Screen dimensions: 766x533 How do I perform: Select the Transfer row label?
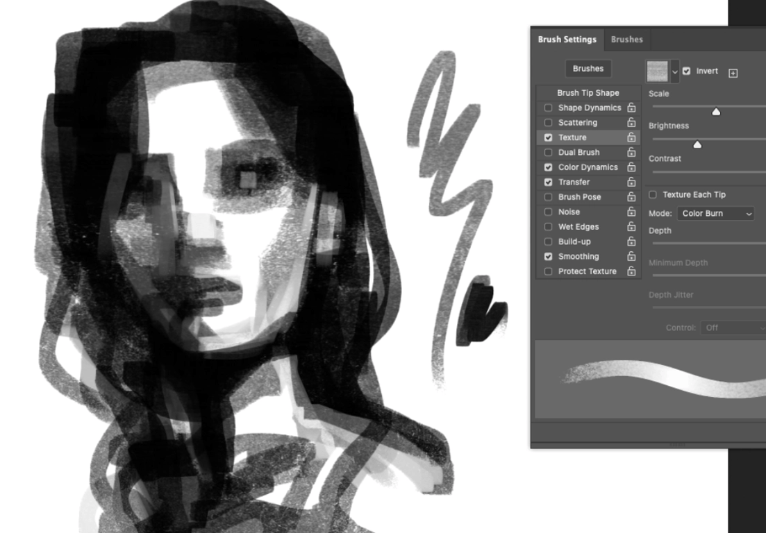click(x=574, y=182)
